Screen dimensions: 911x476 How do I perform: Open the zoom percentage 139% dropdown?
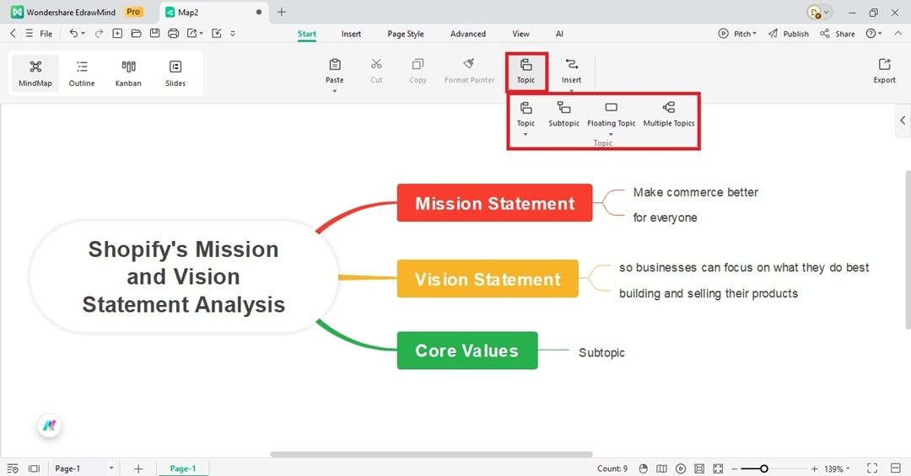tap(837, 468)
